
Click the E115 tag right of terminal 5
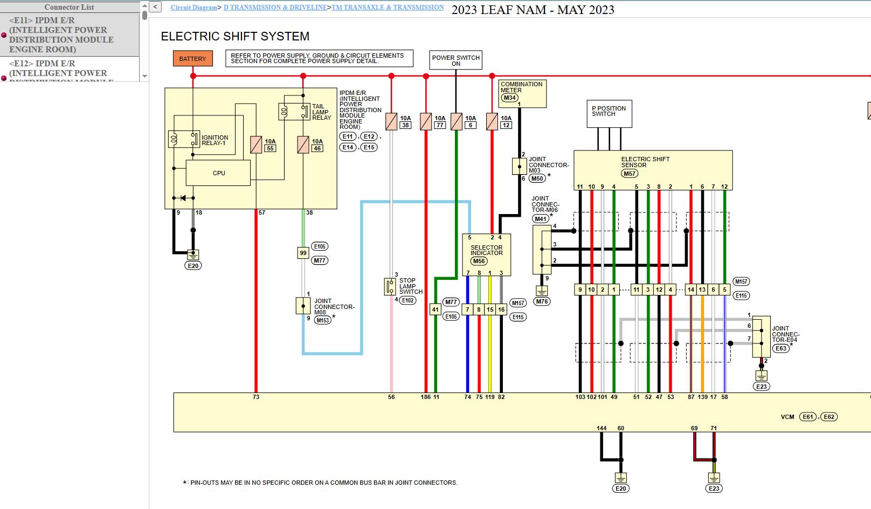point(742,295)
